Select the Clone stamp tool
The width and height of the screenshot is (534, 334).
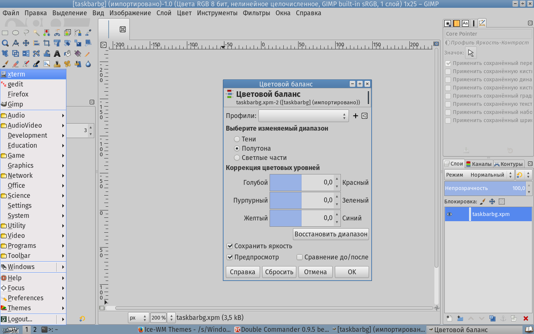(57, 64)
